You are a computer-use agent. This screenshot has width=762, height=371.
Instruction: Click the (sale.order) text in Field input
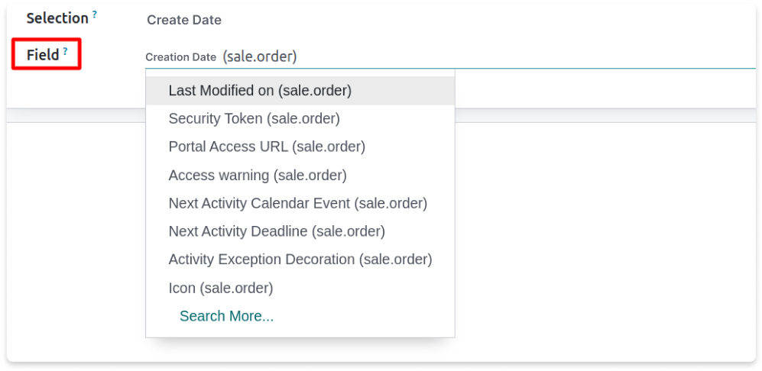click(x=260, y=56)
